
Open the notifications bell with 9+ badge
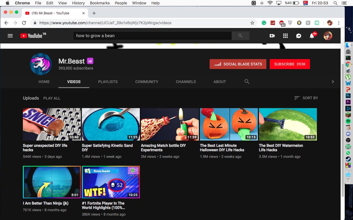pos(312,35)
